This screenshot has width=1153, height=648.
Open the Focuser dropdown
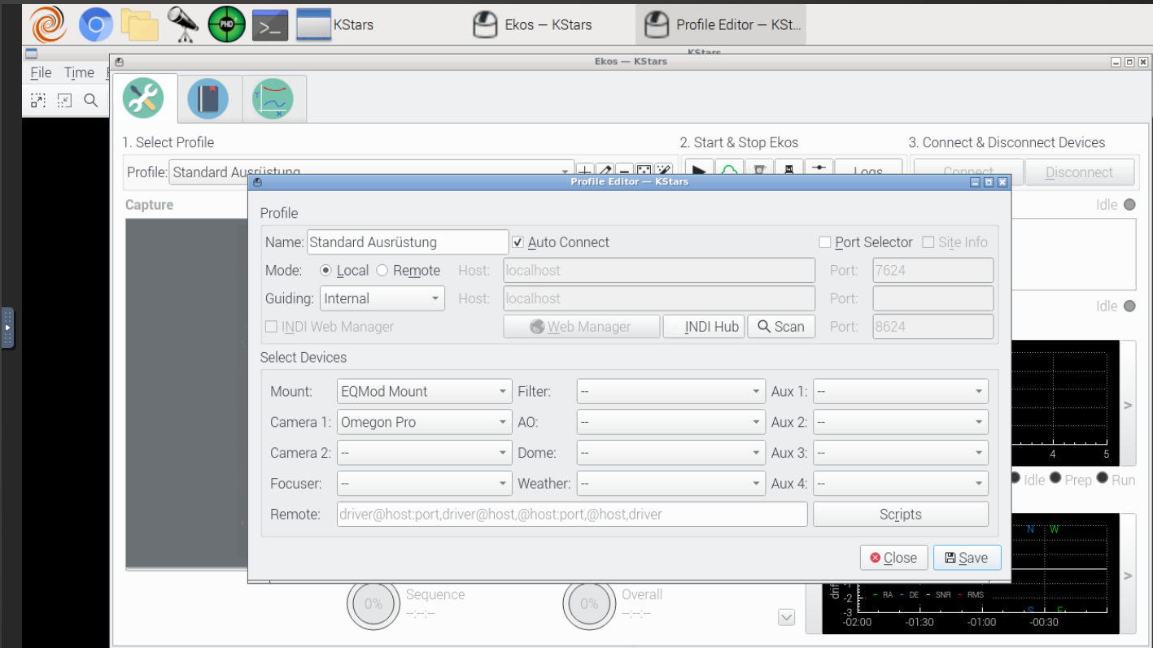click(424, 484)
